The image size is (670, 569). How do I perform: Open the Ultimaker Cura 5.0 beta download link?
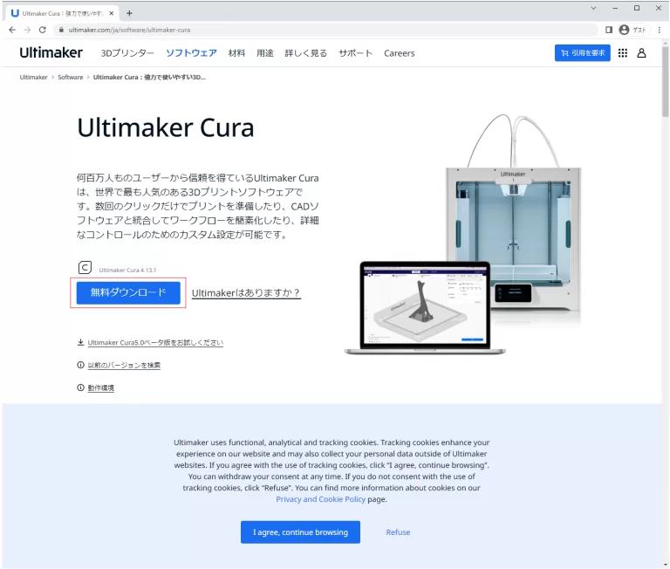point(155,343)
